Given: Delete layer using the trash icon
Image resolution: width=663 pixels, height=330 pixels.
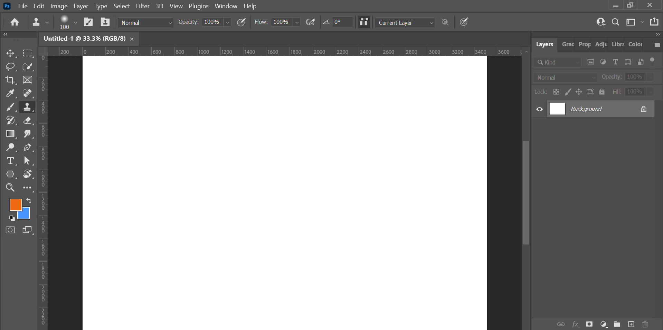Looking at the screenshot, I should [x=645, y=324].
